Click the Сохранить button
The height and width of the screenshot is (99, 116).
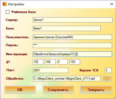pos(58,90)
